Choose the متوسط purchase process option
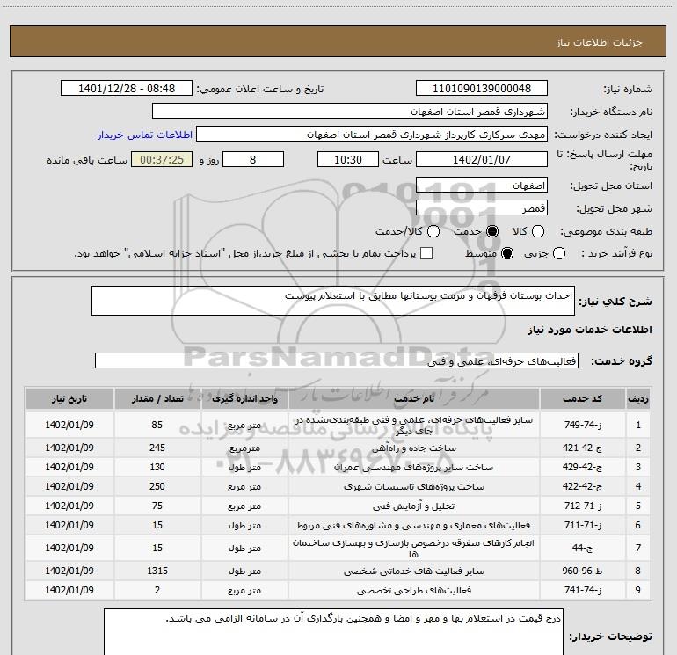Viewport: 677px width, 655px height. (507, 253)
